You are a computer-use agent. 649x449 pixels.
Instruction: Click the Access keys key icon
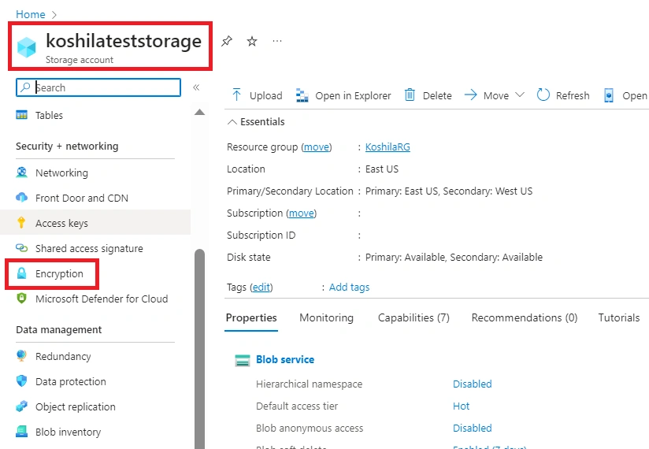point(21,222)
